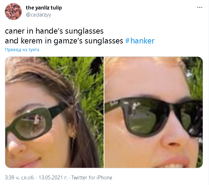Open the left photo with green sunglasses
209x185 pixels.
click(54, 112)
